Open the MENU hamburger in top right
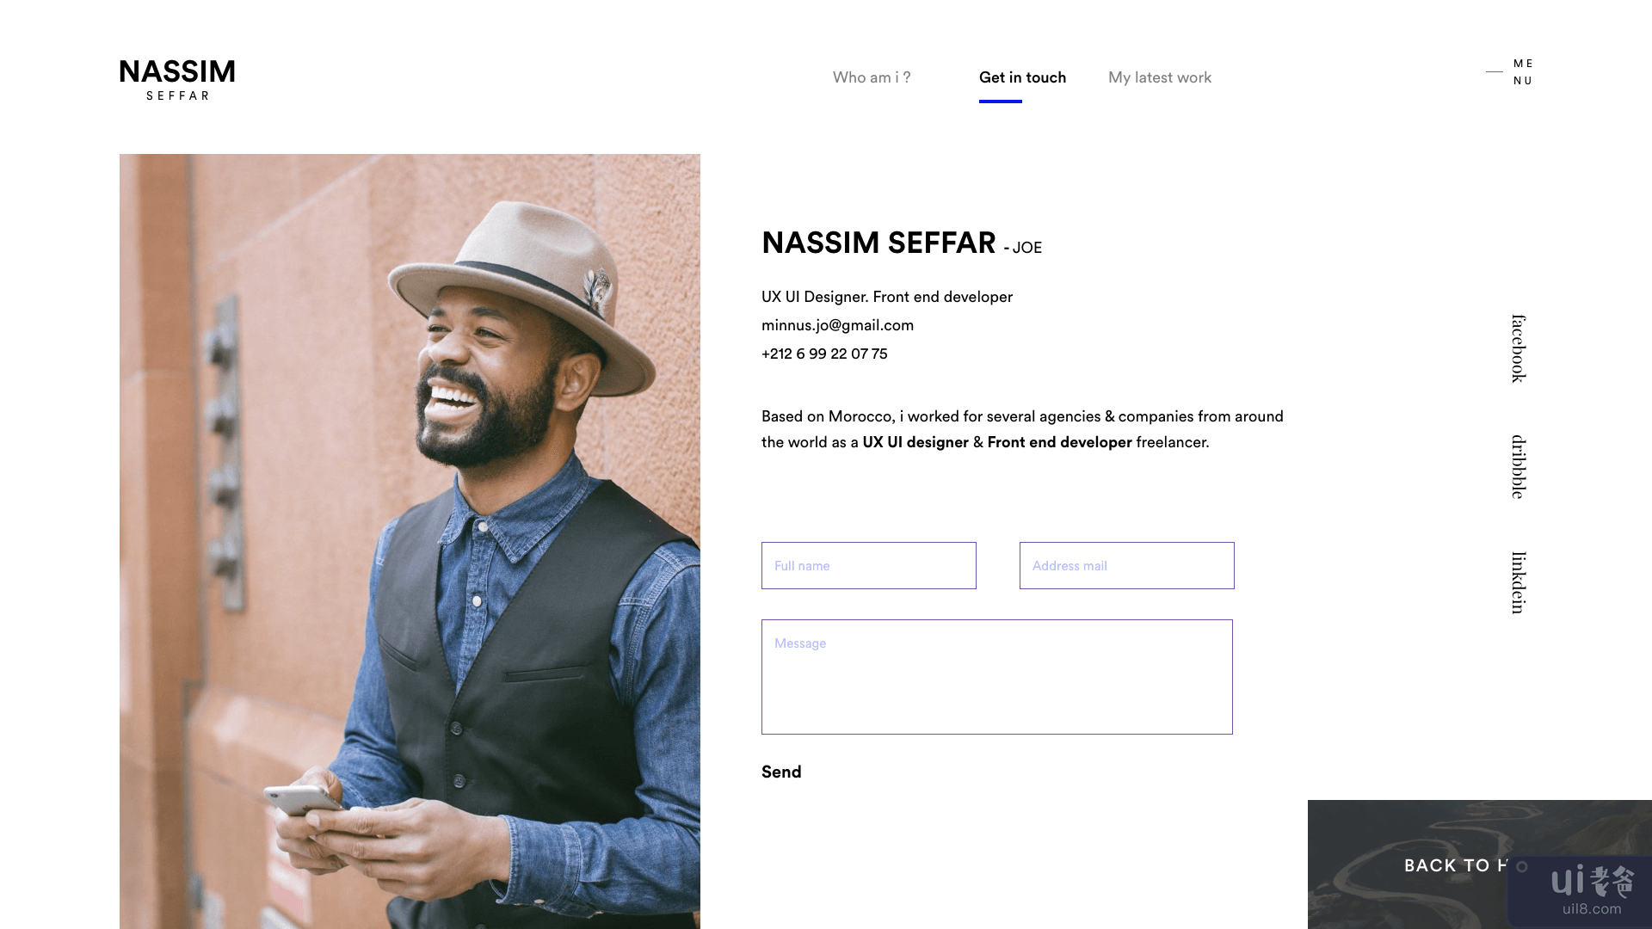Screen dimensions: 1652x929 (1510, 72)
